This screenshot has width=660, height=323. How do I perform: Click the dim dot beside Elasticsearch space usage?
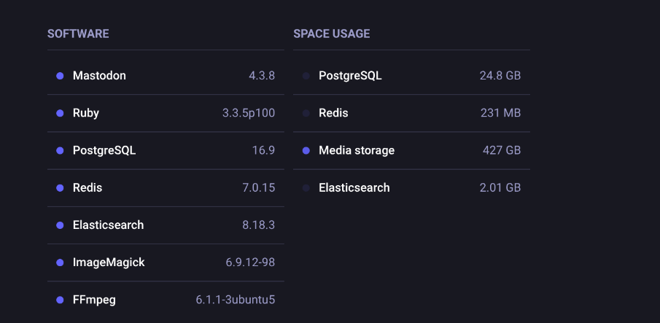(x=306, y=188)
